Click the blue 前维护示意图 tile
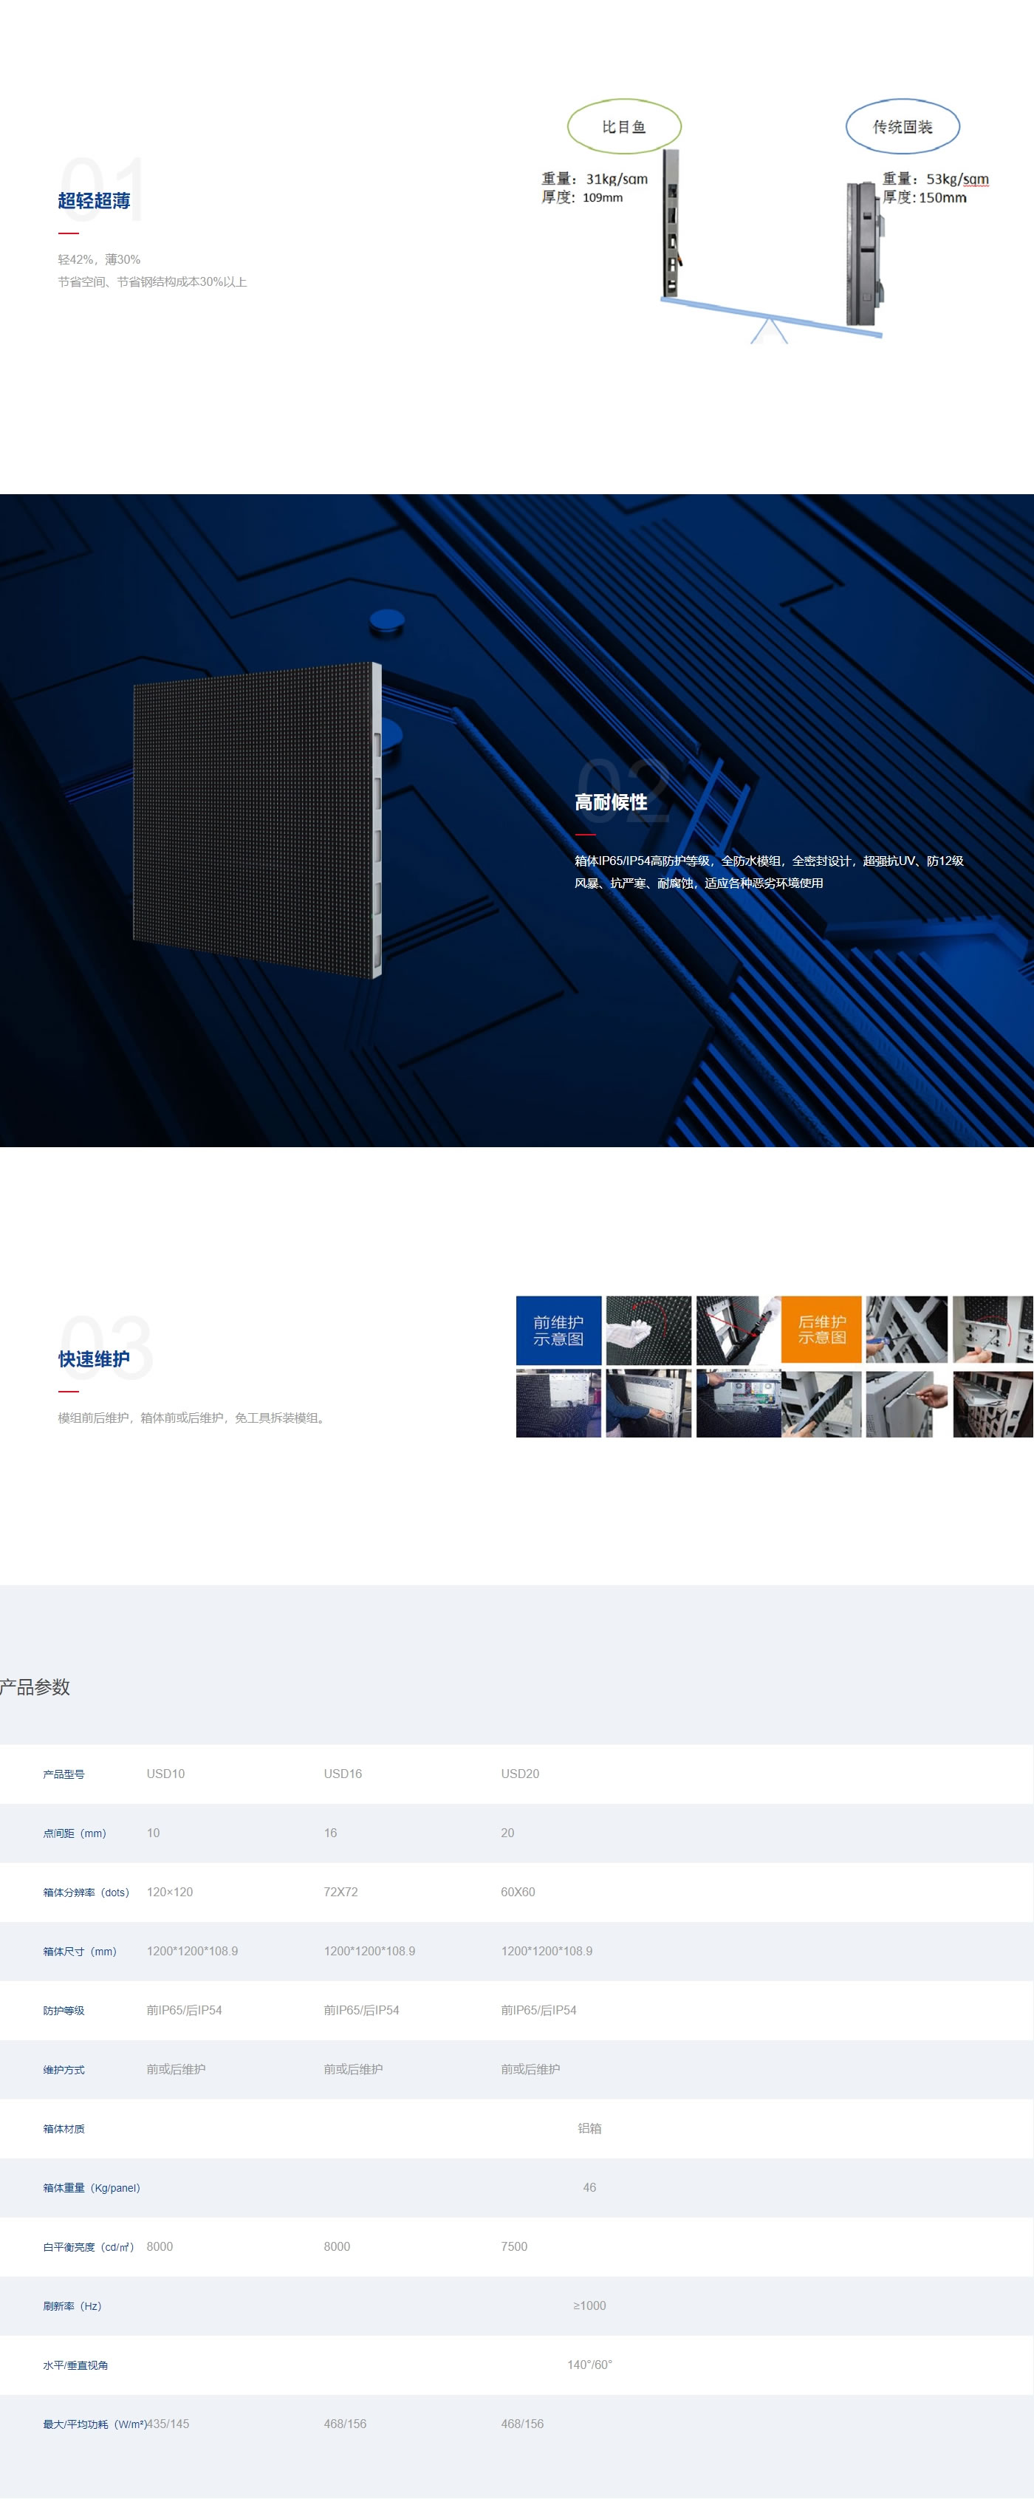Screen dimensions: 1034x2499 point(558,1330)
